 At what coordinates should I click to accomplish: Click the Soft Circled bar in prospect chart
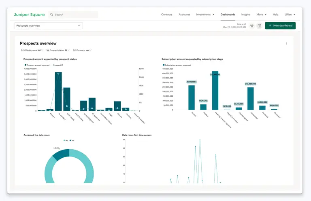pos(67,99)
